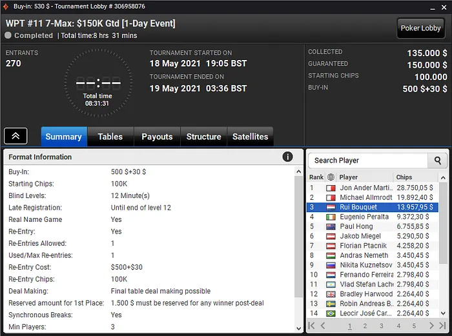Go to last page of player list
452x336 pixels.
click(442, 326)
